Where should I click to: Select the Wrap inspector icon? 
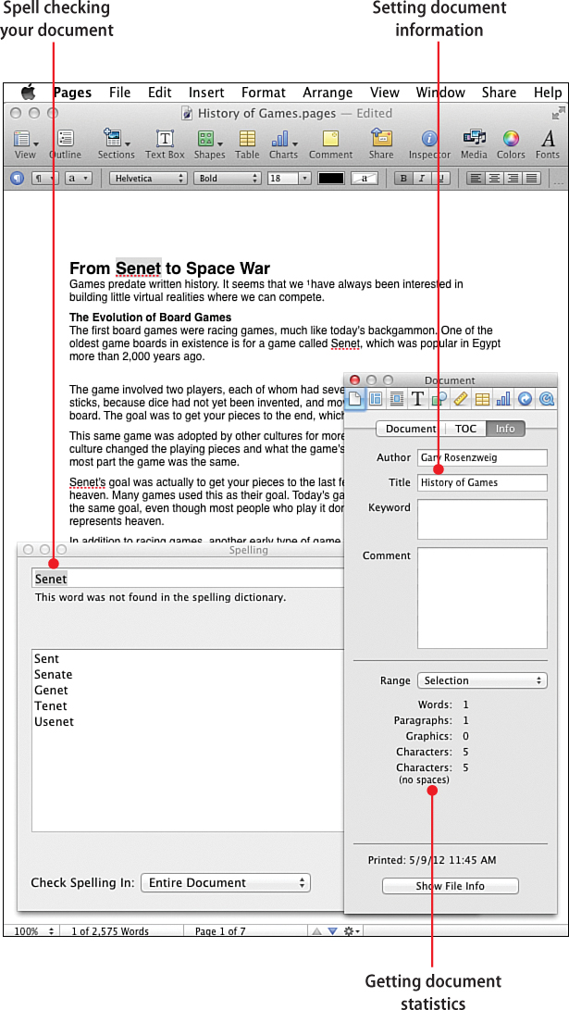point(397,399)
